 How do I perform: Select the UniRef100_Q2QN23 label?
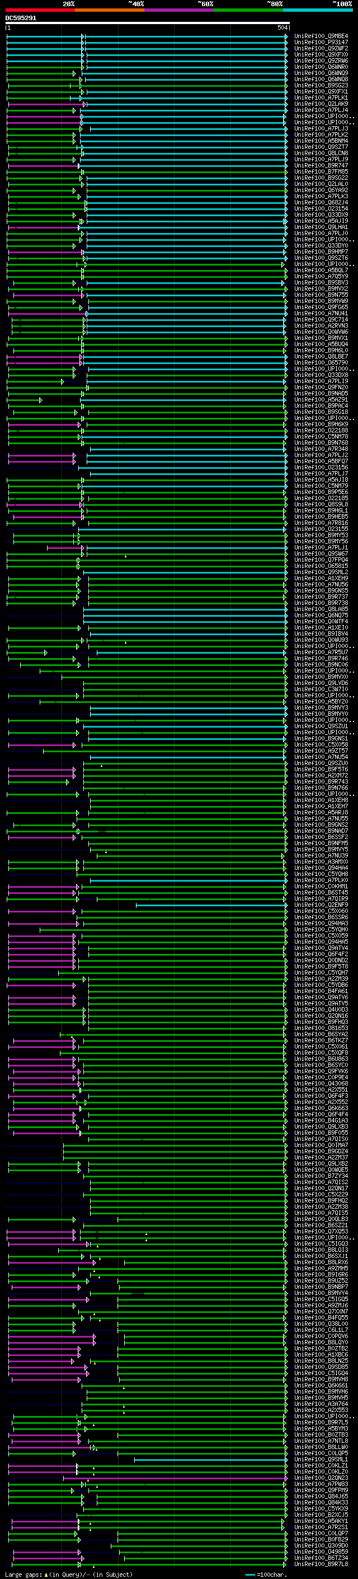click(321, 1478)
